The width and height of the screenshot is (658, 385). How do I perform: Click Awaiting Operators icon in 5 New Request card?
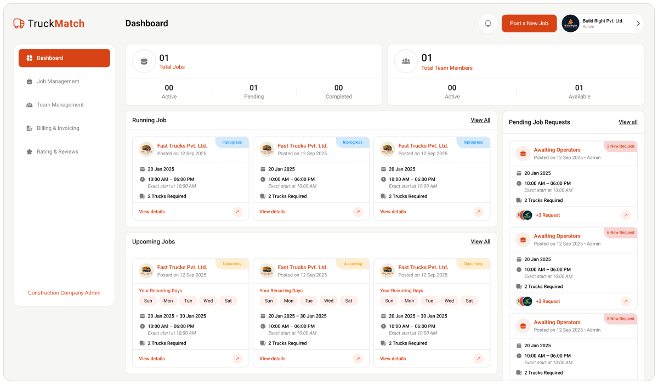523,326
